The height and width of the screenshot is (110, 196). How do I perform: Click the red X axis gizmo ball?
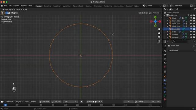click(160, 21)
